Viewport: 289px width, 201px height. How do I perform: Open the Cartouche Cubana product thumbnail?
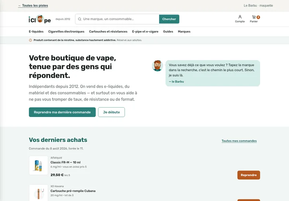39,193
